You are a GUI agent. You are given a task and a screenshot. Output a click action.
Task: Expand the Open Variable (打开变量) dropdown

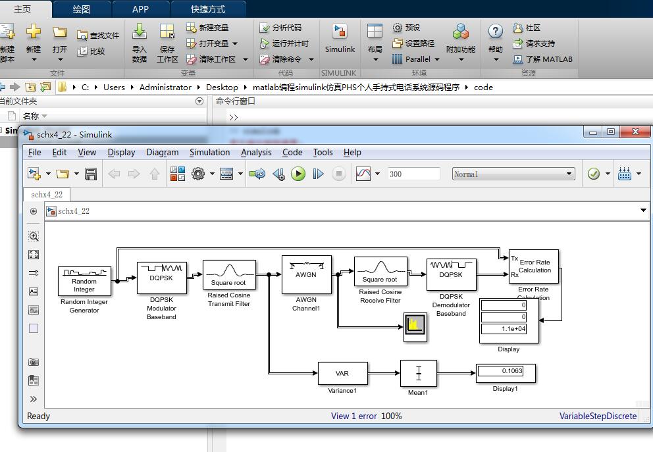(235, 43)
